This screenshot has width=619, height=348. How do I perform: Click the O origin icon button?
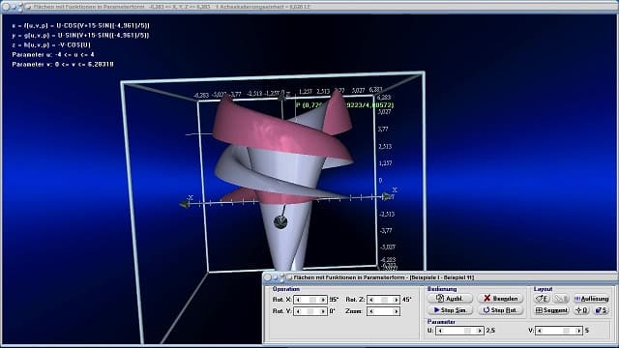click(x=581, y=310)
